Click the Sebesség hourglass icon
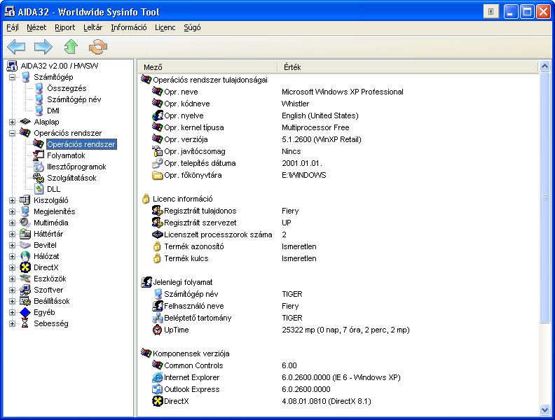 (x=25, y=323)
